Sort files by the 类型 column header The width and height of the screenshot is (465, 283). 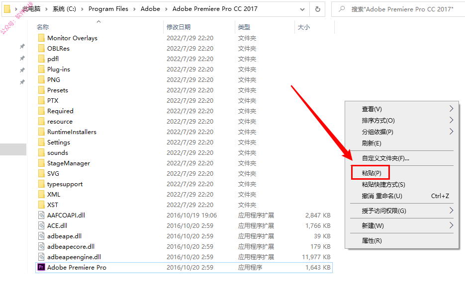[244, 27]
